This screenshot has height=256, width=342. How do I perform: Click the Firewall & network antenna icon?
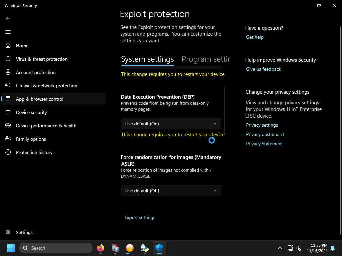coord(8,86)
